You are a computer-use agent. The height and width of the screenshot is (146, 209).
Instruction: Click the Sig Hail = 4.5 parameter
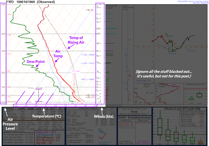point(44,143)
